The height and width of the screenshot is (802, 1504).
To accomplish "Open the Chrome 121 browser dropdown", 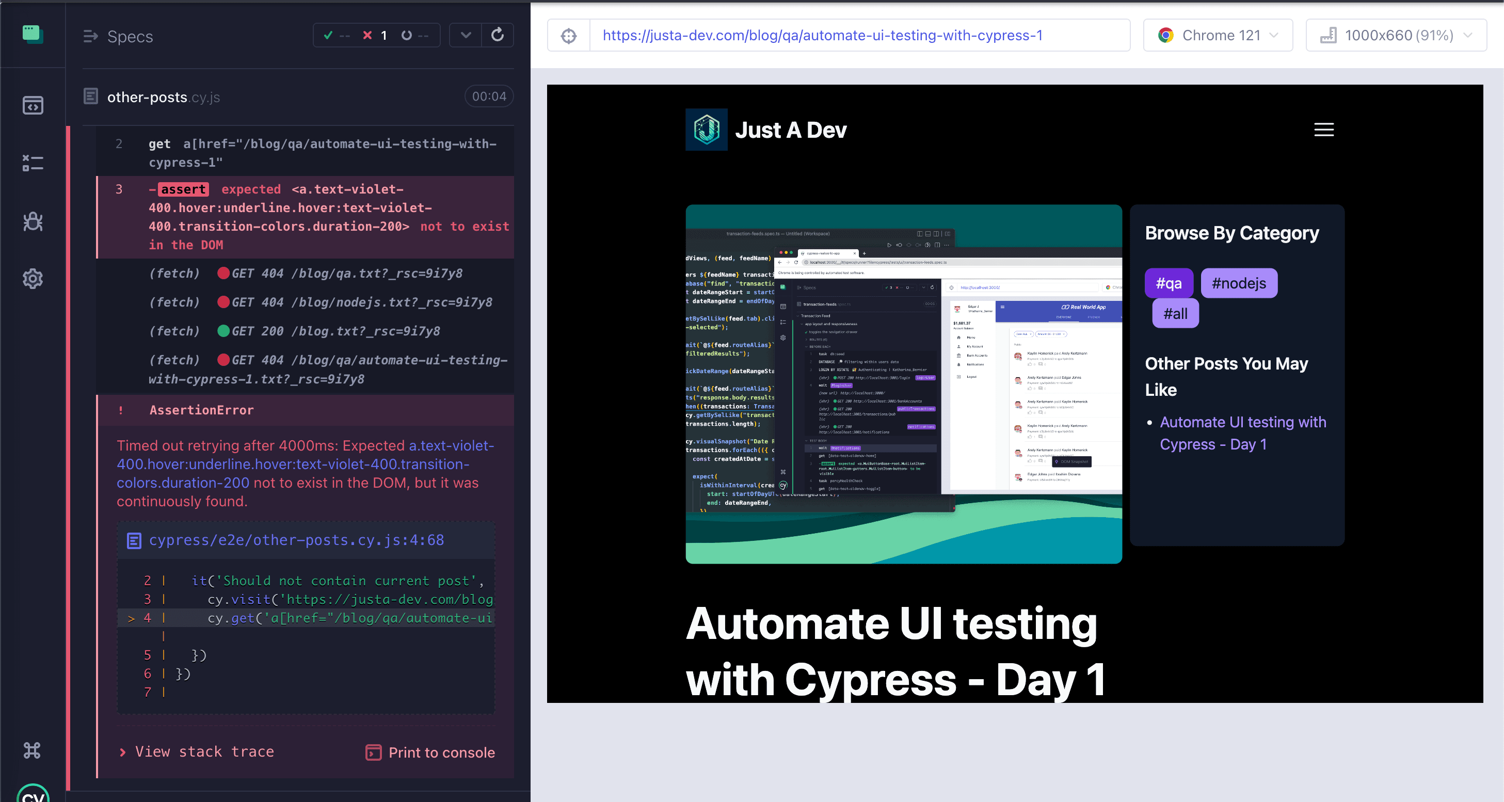I will click(1218, 36).
